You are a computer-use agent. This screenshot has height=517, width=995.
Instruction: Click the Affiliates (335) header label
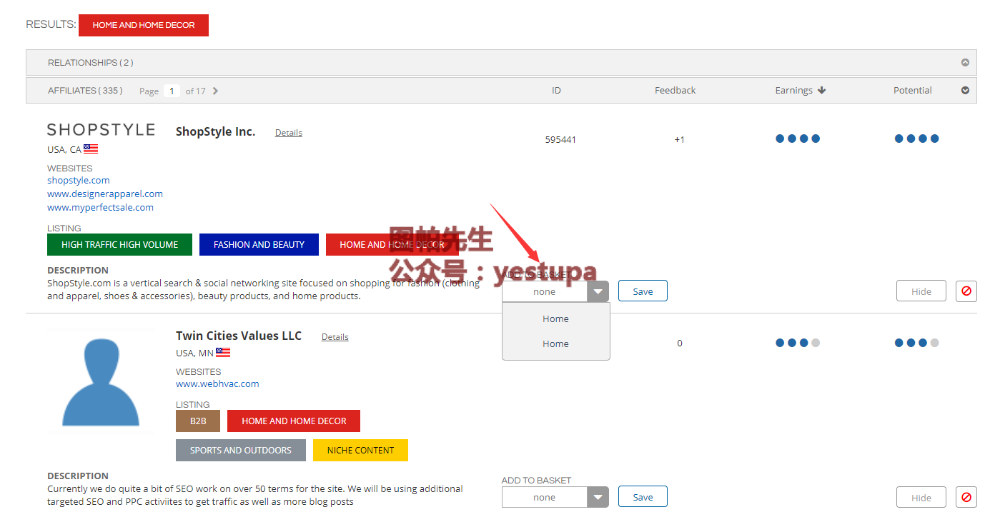click(85, 91)
